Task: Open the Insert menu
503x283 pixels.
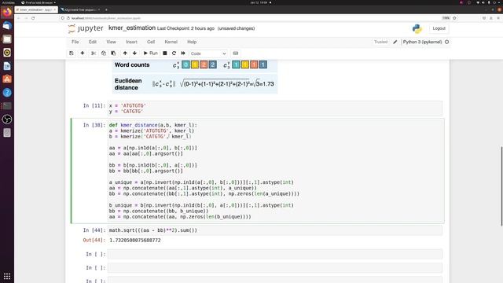Action: point(131,42)
